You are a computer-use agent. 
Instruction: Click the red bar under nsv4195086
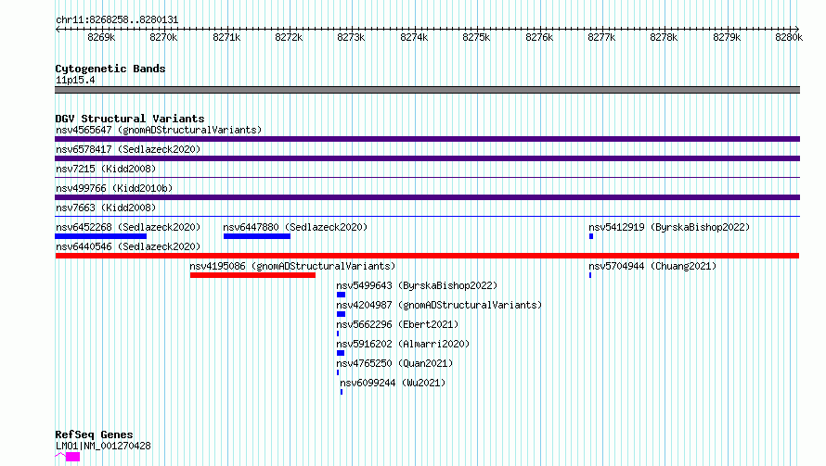[252, 275]
